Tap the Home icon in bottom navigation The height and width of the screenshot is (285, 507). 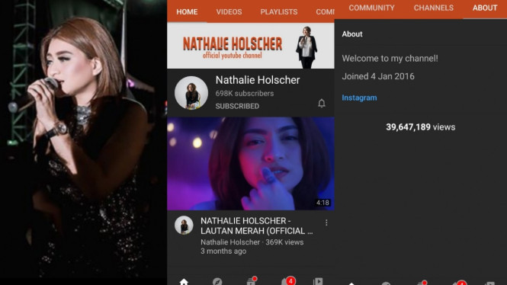pos(184,282)
